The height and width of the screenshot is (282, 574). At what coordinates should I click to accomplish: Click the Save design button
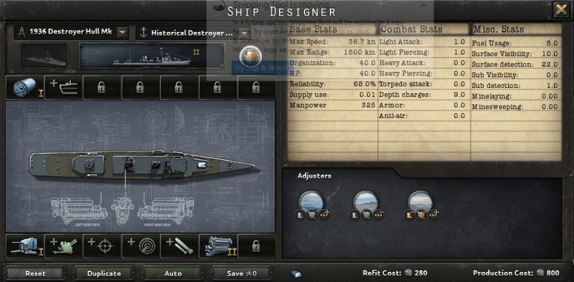242,273
